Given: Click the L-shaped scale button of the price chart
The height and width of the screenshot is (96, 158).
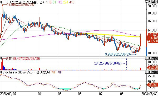Looking at the screenshot, I should tap(146, 2).
